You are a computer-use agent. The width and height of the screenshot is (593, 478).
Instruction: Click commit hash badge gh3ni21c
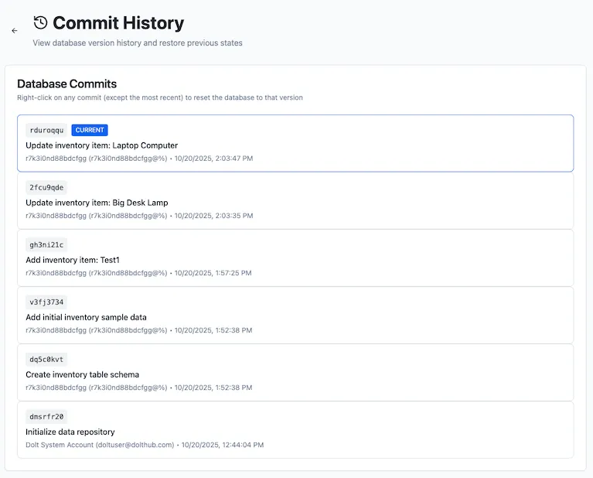[46, 244]
